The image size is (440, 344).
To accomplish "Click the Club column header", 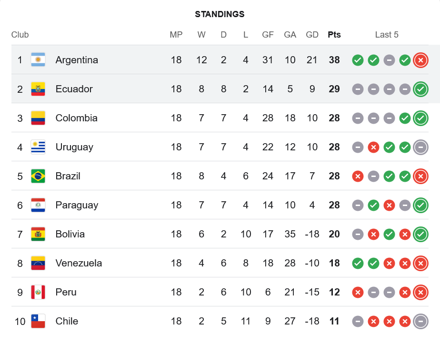I will click(x=20, y=35).
